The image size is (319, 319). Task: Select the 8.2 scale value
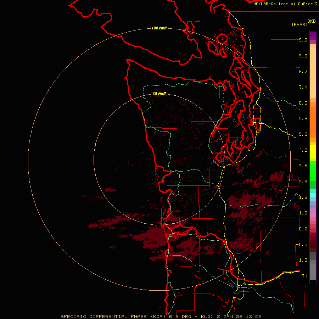coord(303,71)
